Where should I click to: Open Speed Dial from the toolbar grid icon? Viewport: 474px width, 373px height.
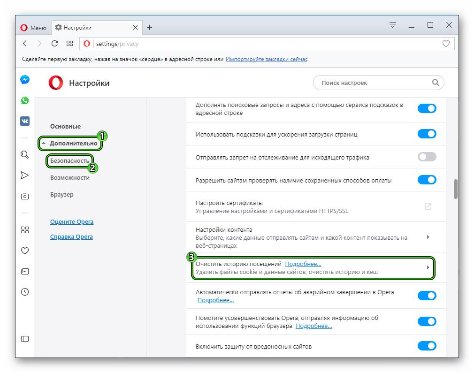[69, 44]
